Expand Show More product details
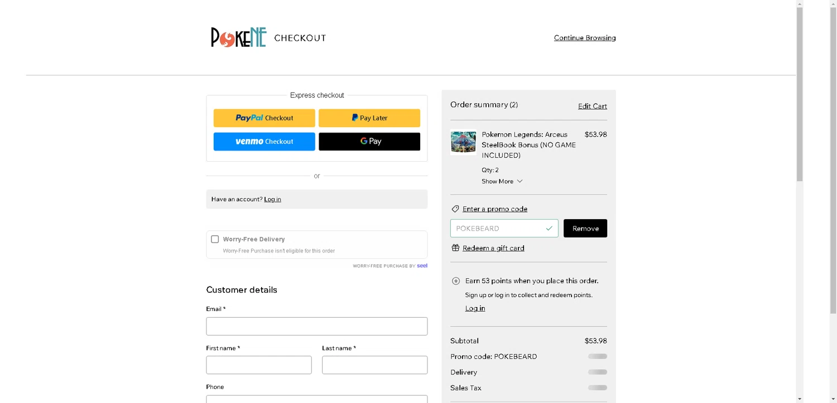This screenshot has height=403, width=837. pos(502,181)
